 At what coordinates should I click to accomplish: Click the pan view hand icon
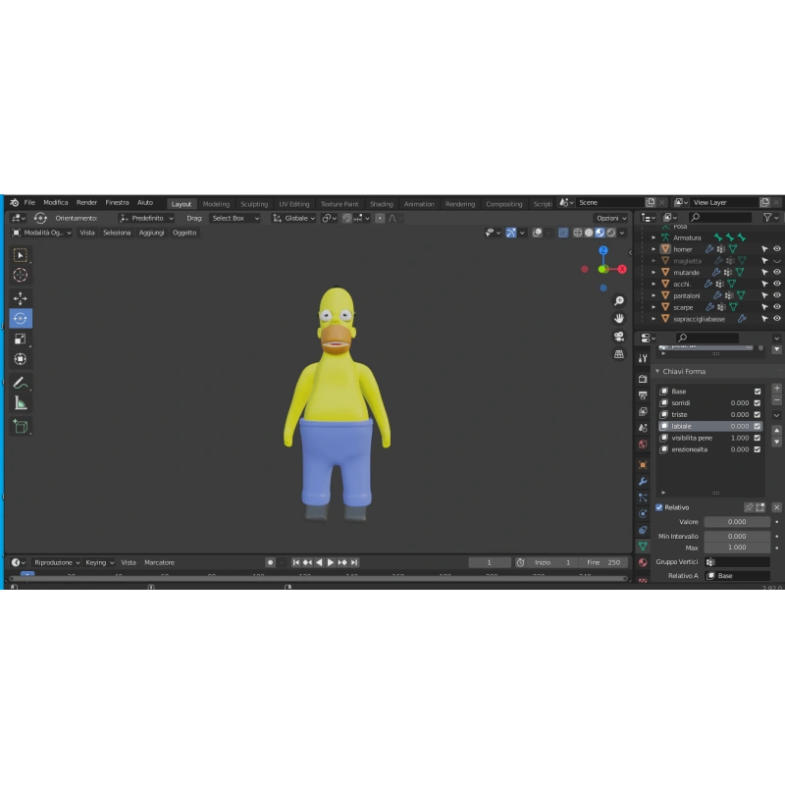tap(619, 318)
